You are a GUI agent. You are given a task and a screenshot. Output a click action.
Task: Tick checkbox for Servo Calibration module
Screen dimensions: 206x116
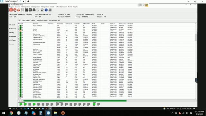click(x=19, y=58)
